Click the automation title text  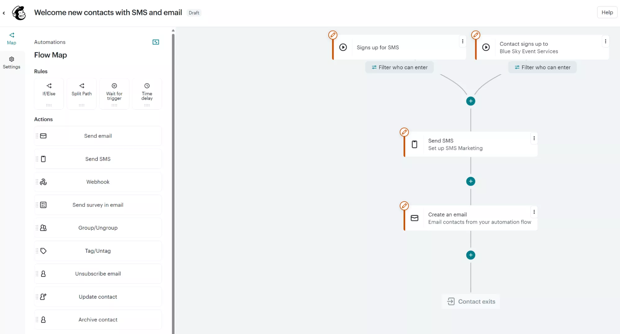pos(108,12)
